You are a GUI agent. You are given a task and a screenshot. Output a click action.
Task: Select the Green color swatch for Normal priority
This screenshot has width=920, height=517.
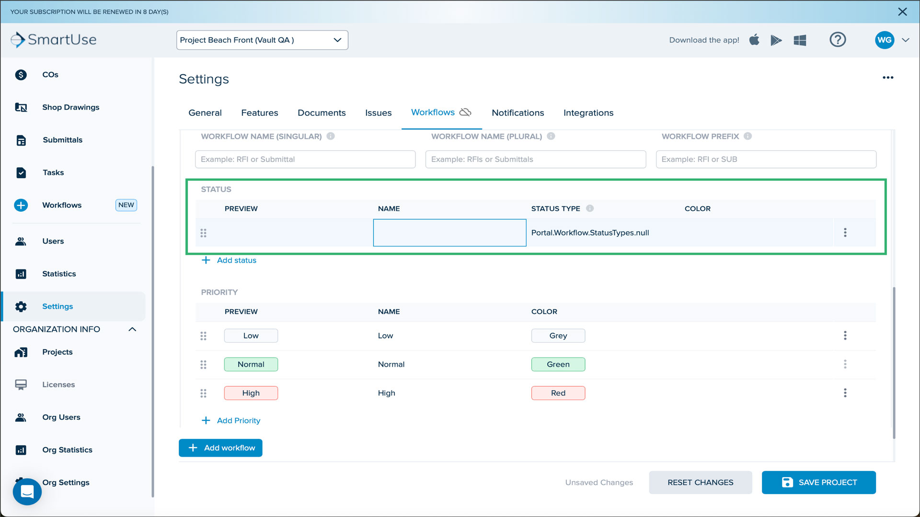click(558, 364)
